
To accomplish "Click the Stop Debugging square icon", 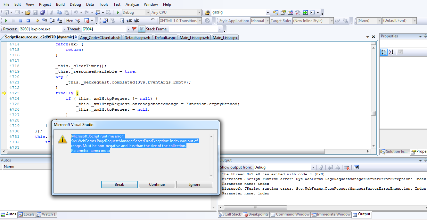I will point(21,21).
